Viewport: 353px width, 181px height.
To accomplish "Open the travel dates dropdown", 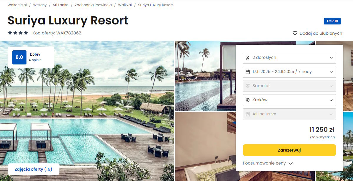I will tap(289, 72).
